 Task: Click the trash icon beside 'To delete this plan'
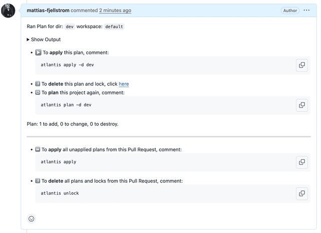pos(38,84)
